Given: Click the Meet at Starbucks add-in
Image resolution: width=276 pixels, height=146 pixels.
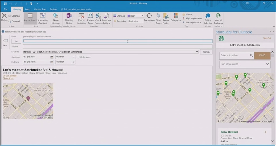Looking at the screenshot, I should click(218, 18).
